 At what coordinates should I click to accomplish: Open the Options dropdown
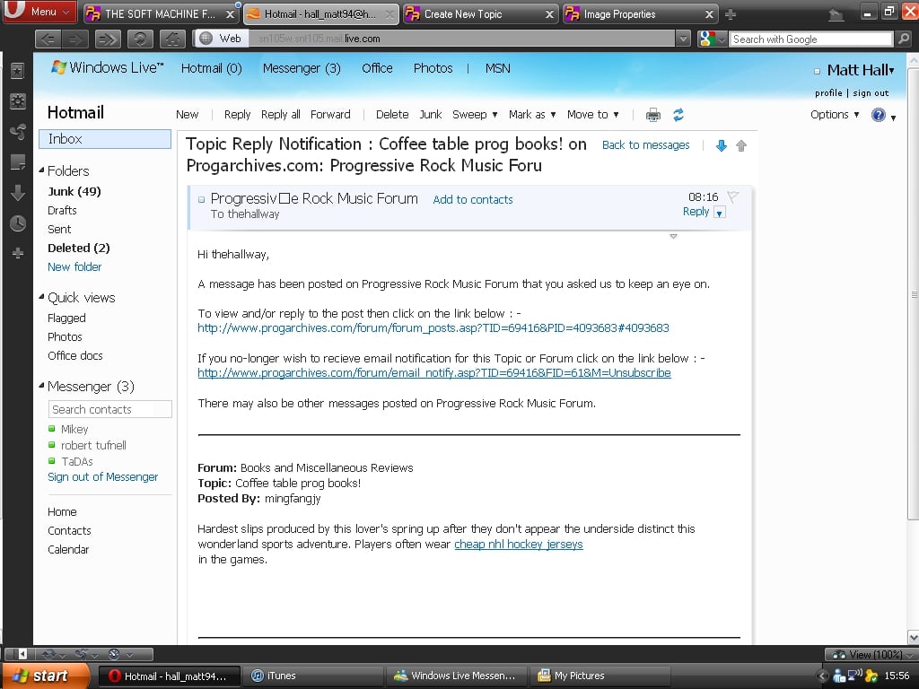(835, 115)
